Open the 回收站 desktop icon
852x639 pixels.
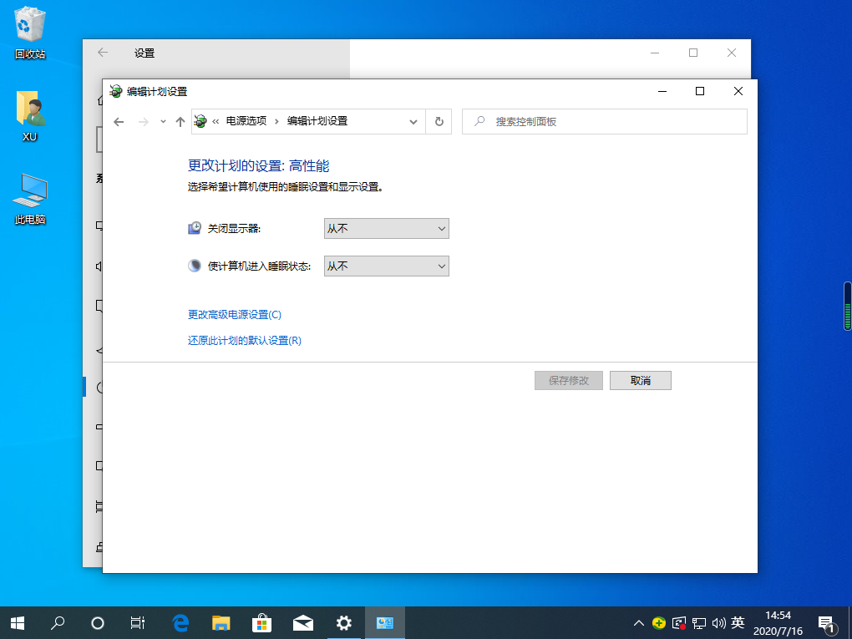pos(30,33)
